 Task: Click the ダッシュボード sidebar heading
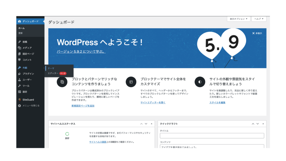tap(30, 21)
